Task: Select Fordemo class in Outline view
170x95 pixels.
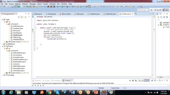Action: click(x=166, y=25)
